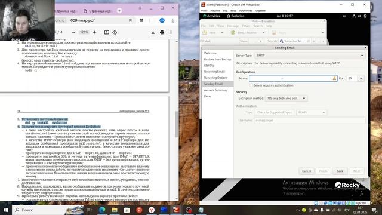Open Машина menu in VirtualBox
Screen dimensions: 382x215
click(215, 11)
